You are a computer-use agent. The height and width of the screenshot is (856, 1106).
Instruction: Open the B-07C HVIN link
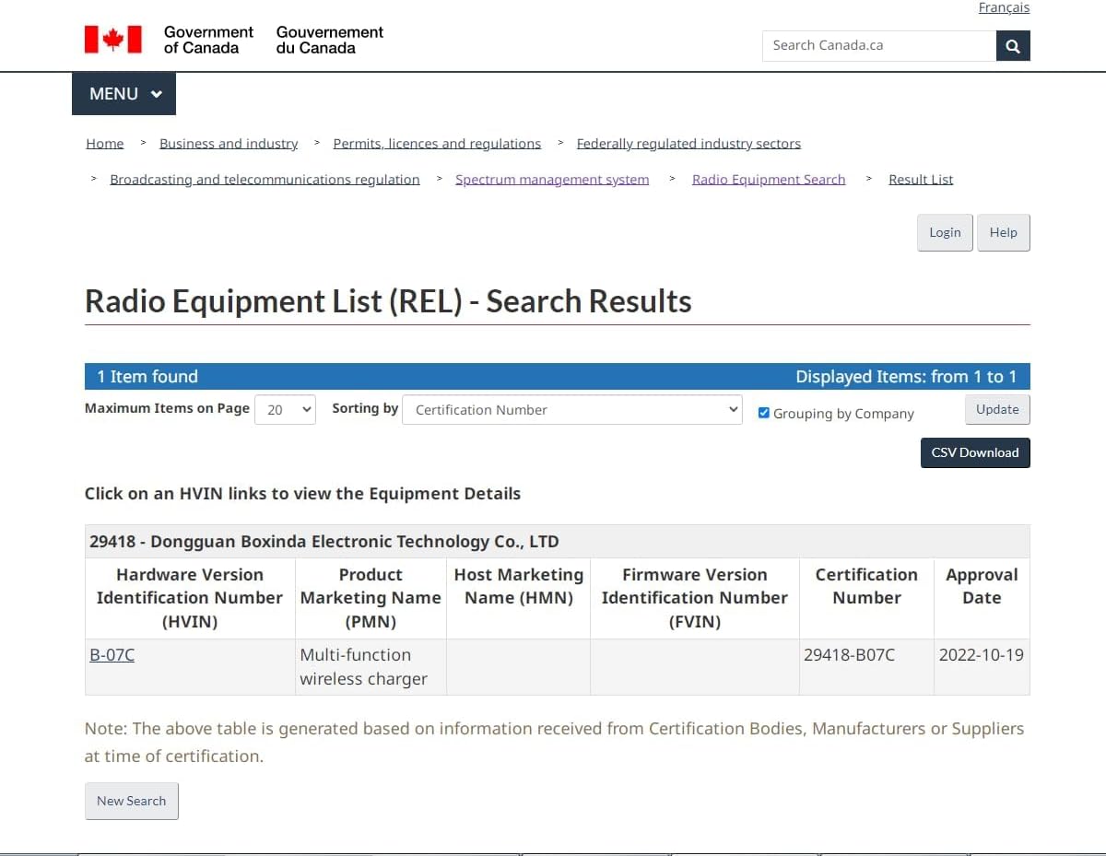pos(112,655)
